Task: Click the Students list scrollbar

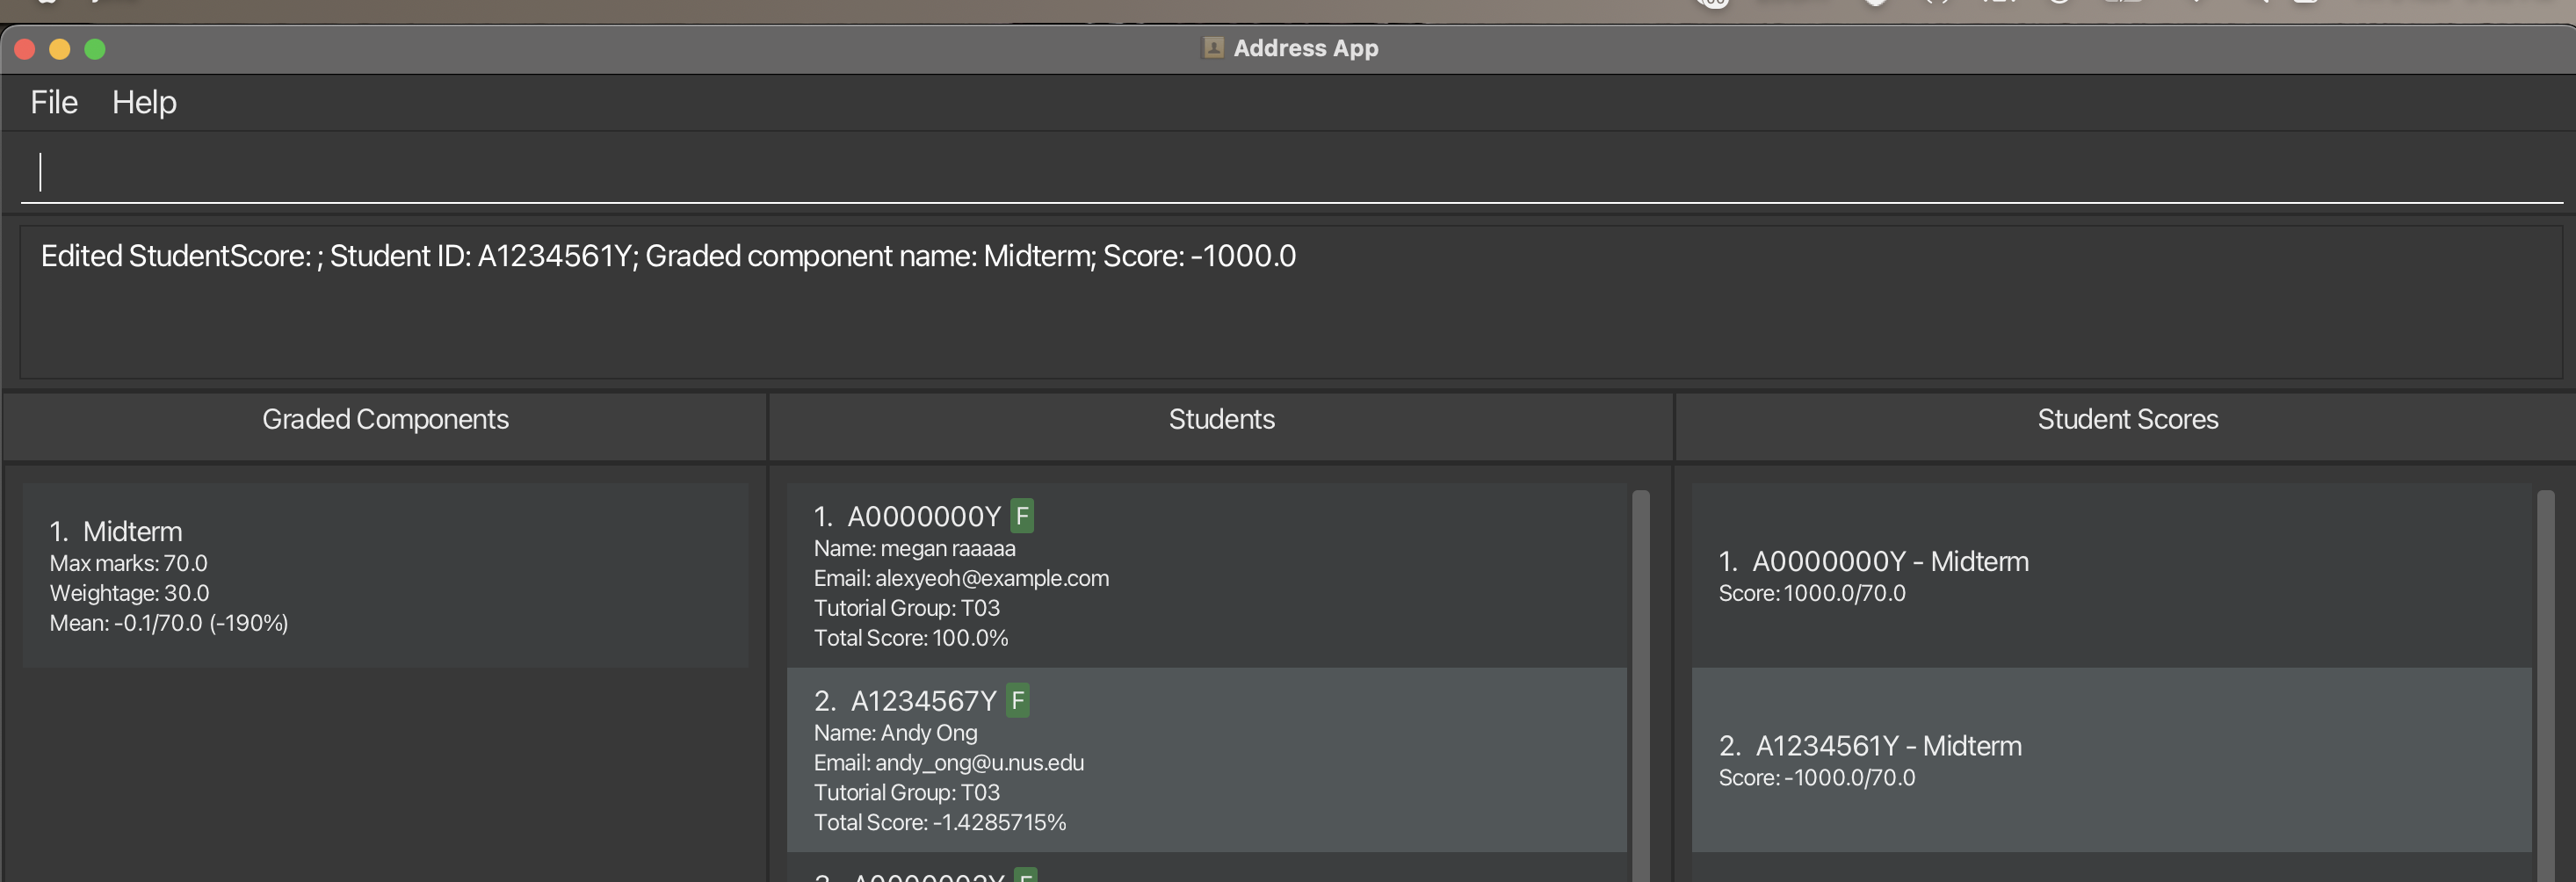Action: [1641, 686]
